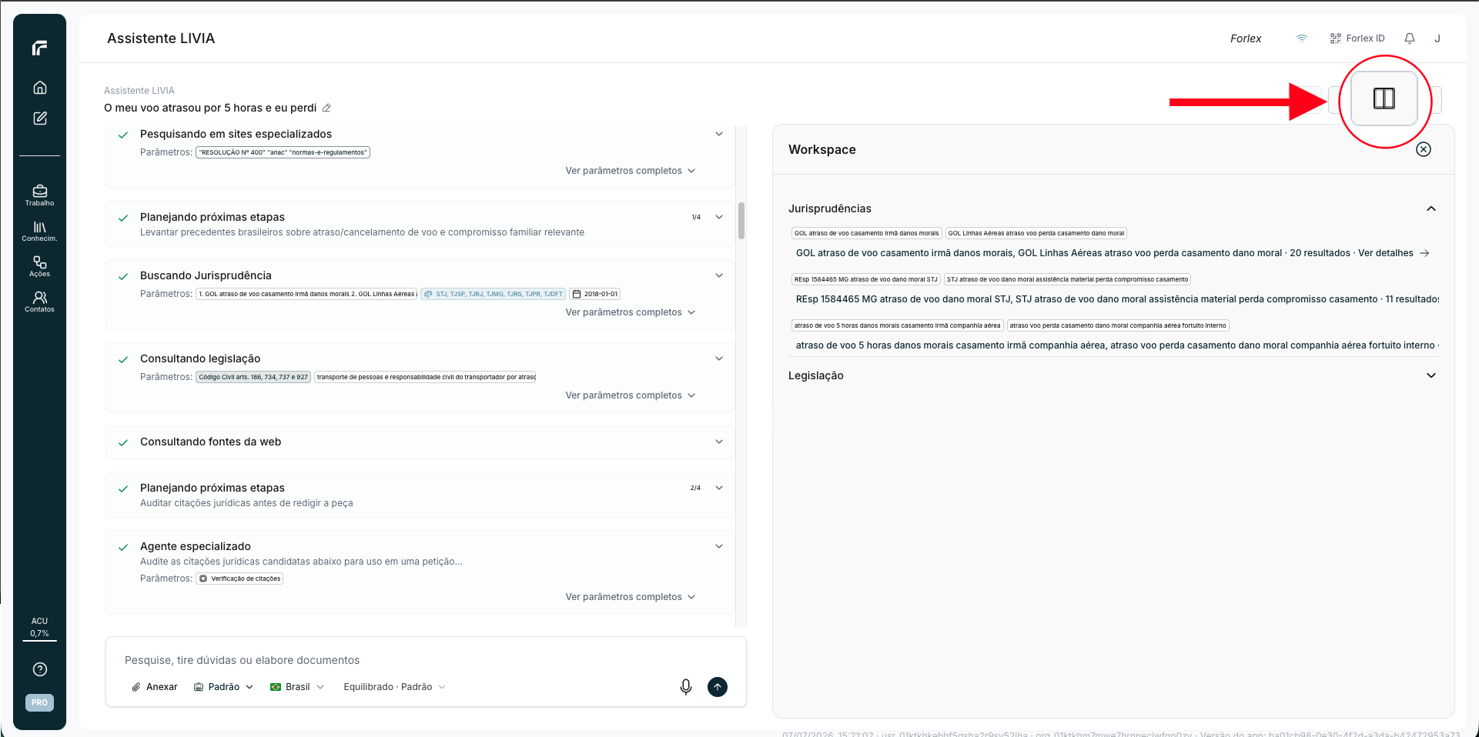Click the help question mark icon

pyautogui.click(x=40, y=669)
